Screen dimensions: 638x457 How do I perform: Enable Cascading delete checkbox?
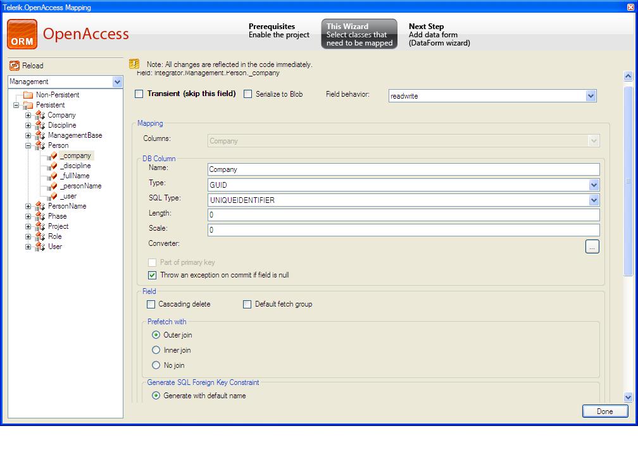pos(151,304)
